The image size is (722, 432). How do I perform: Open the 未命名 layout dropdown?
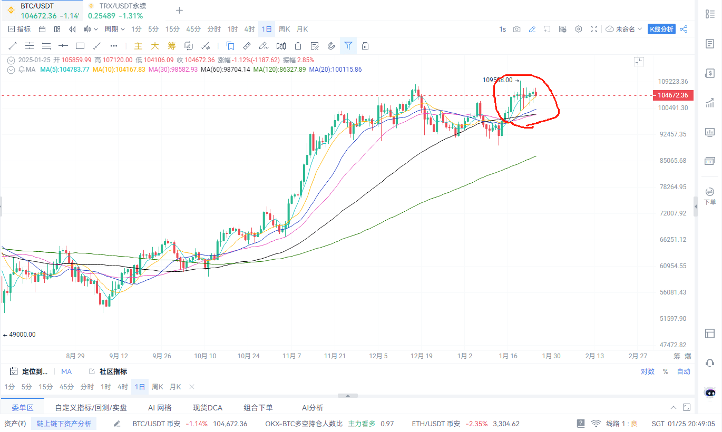(624, 29)
